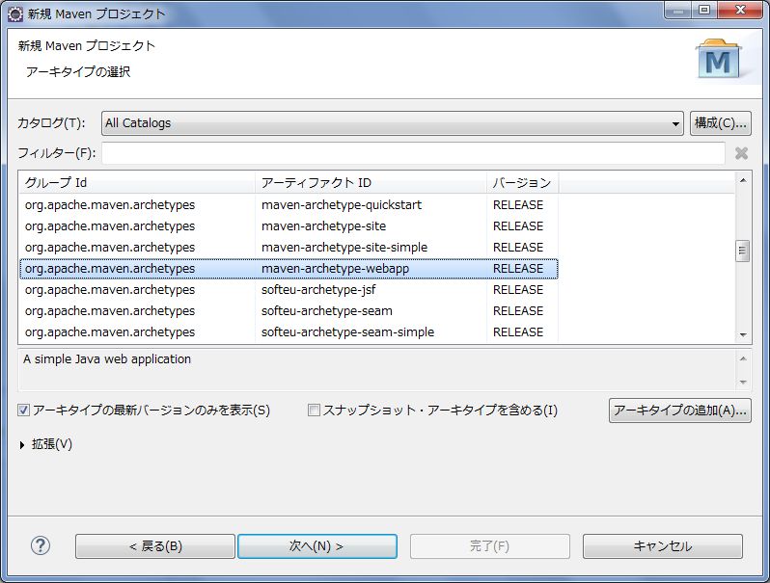770x583 pixels.
Task: Select maven-archetype-quickstart row
Action: (x=289, y=205)
